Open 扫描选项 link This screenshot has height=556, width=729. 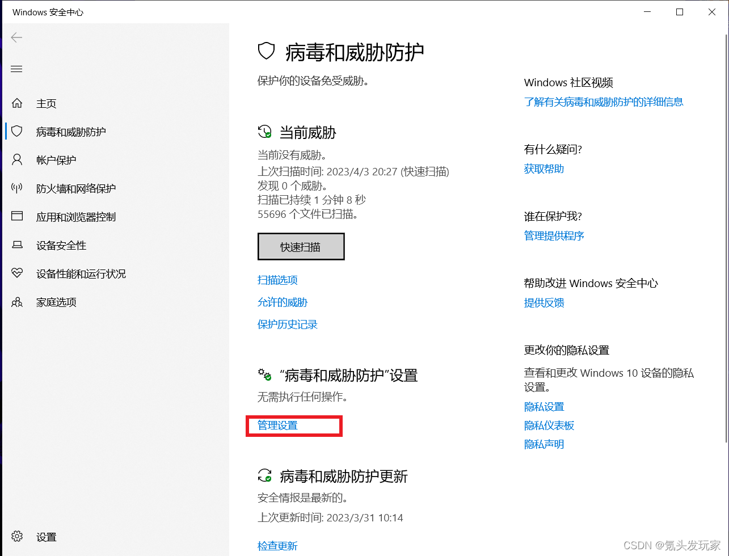pos(277,280)
